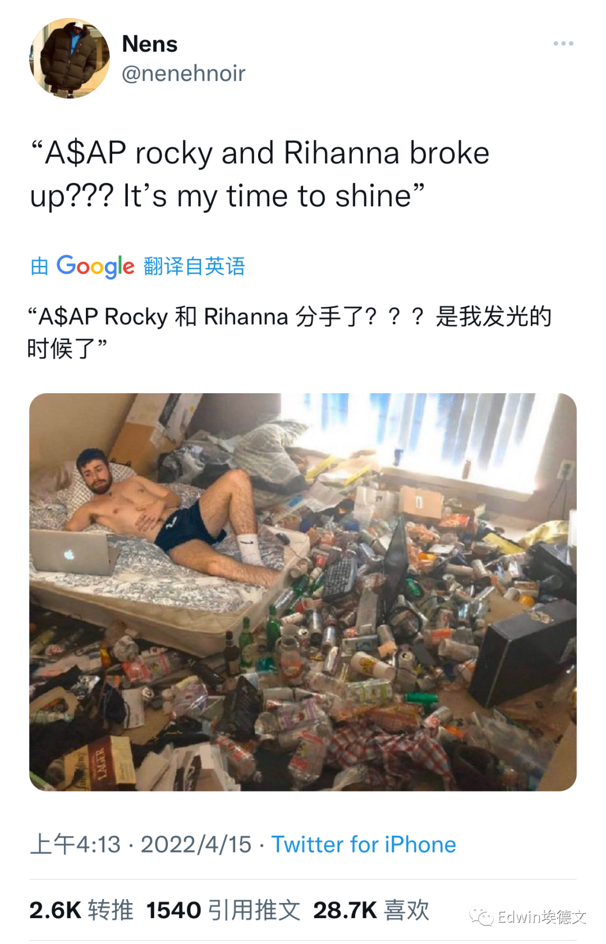Click the date 2022/4/15
Screen dimensions: 606x944
(196, 844)
